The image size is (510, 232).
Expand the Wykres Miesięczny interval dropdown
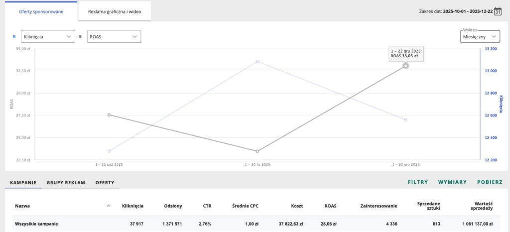[480, 37]
